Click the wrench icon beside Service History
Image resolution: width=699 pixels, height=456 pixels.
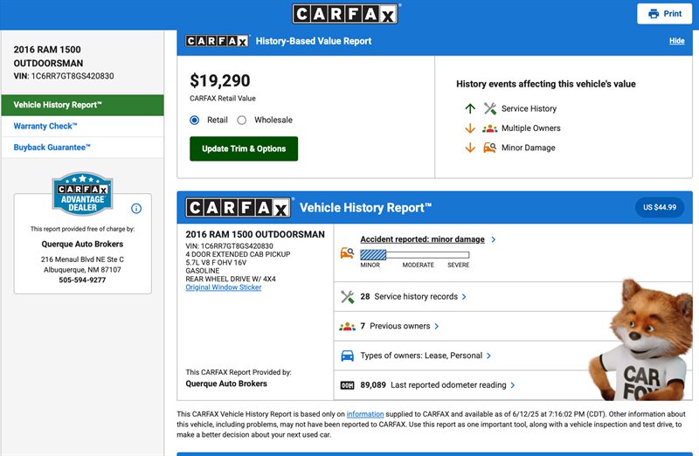tap(490, 109)
